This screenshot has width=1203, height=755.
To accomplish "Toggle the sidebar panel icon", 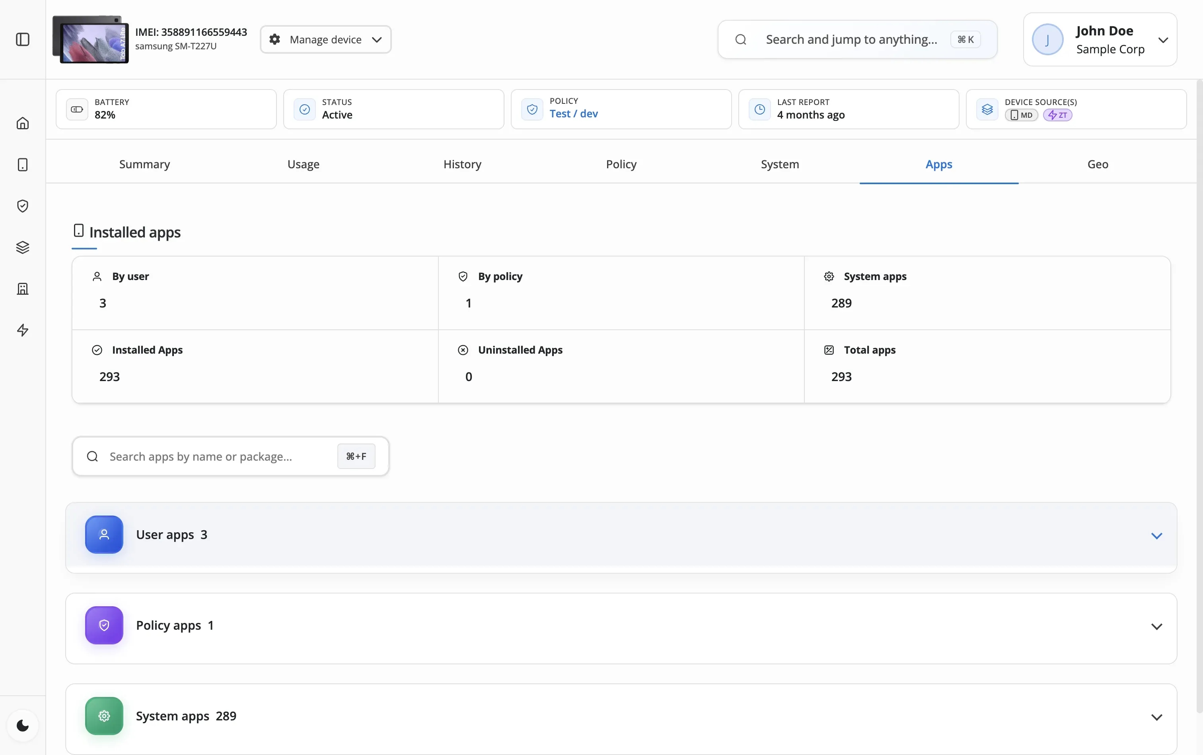I will pyautogui.click(x=22, y=39).
